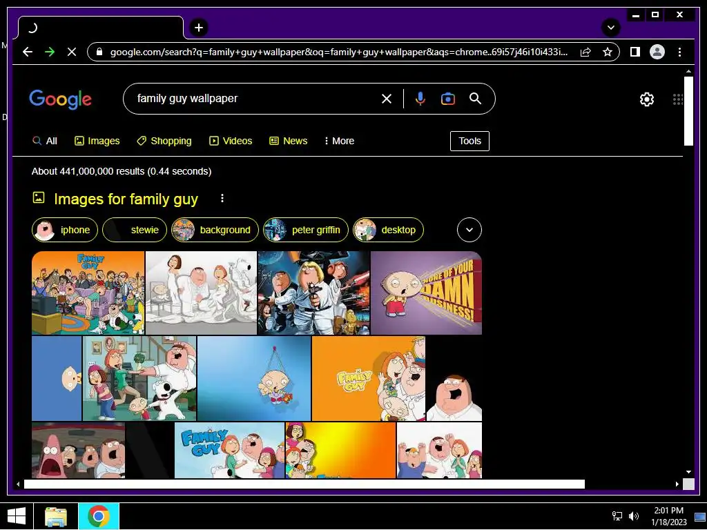Open Peter and Lois fighting thumbnail
The image size is (707, 530).
(139, 378)
